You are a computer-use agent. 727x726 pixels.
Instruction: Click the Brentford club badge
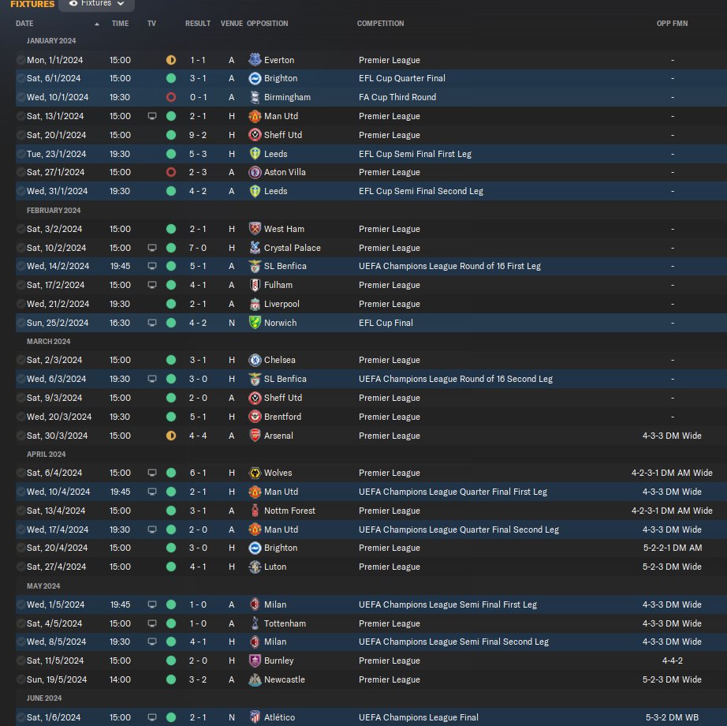click(255, 417)
